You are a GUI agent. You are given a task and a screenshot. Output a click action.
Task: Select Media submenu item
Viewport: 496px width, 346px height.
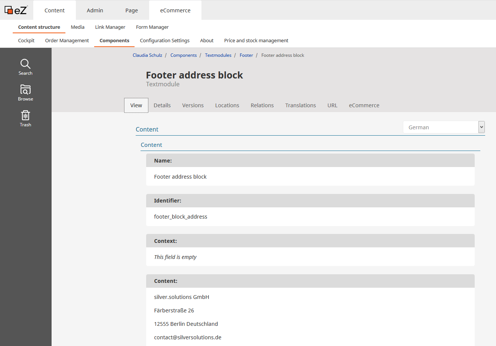[x=78, y=27]
